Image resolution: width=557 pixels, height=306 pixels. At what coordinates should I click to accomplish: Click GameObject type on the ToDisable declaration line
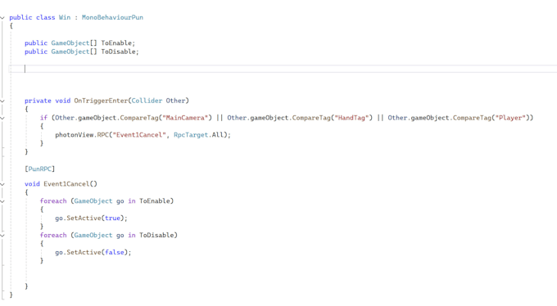70,52
